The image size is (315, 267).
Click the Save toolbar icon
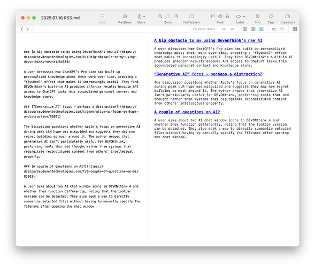tap(102, 16)
